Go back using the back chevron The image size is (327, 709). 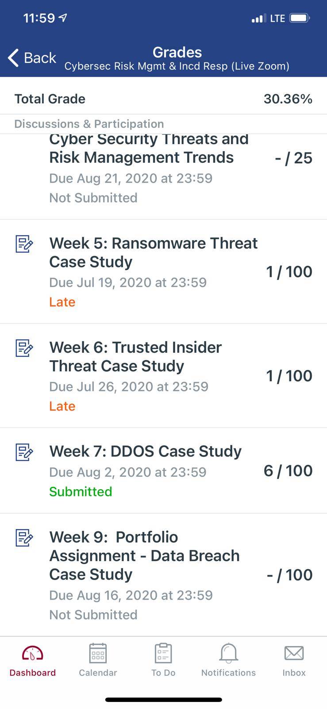pyautogui.click(x=13, y=58)
